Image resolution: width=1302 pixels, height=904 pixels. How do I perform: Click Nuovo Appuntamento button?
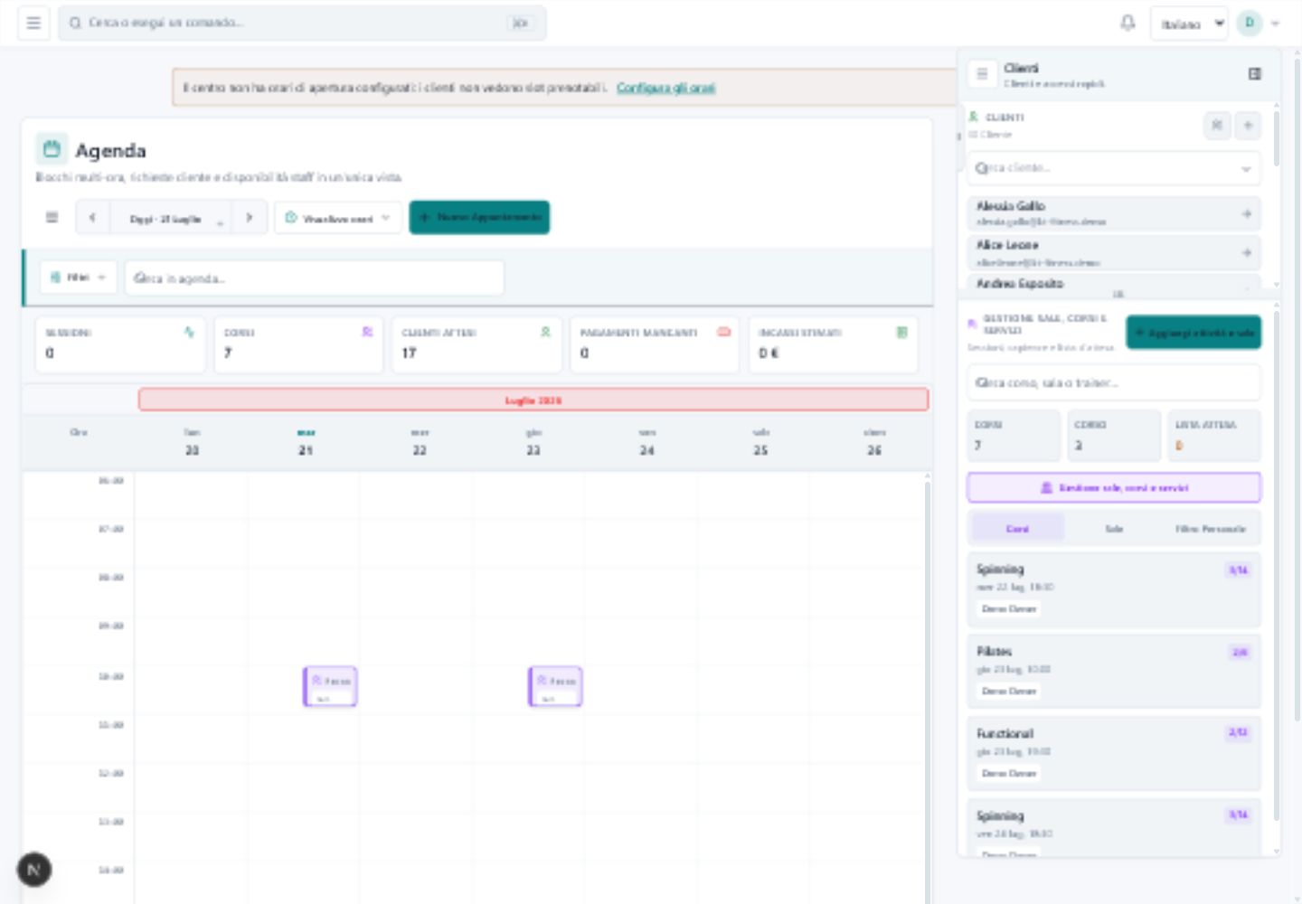point(479,217)
